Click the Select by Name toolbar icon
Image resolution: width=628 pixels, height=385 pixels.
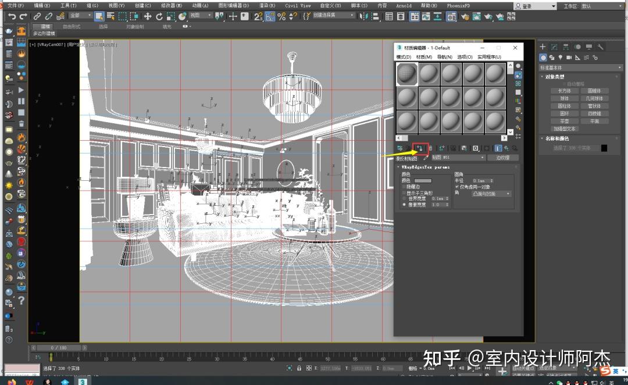(x=110, y=16)
